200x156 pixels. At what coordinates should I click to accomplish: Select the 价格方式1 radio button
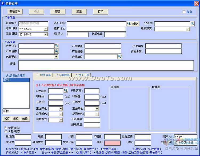click(x=6, y=128)
